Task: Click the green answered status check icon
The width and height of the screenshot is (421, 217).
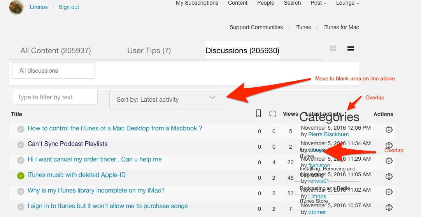Action: pyautogui.click(x=21, y=176)
